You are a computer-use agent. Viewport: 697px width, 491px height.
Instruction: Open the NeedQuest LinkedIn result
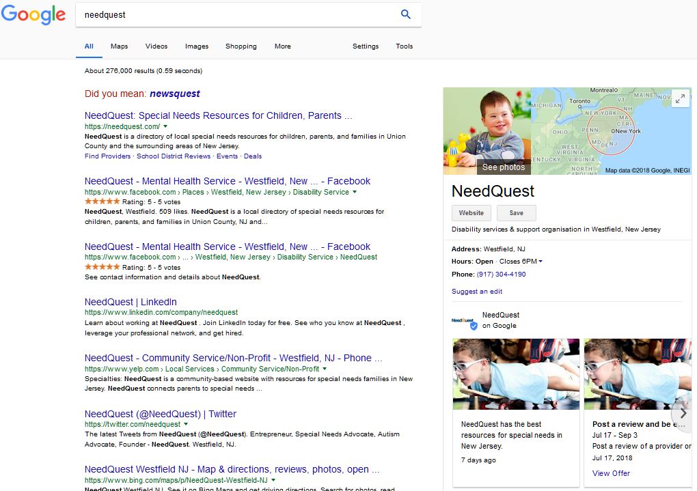(131, 302)
